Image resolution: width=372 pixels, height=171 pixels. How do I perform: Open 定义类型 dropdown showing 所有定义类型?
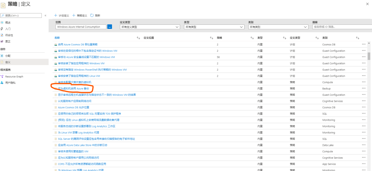coord(150,27)
